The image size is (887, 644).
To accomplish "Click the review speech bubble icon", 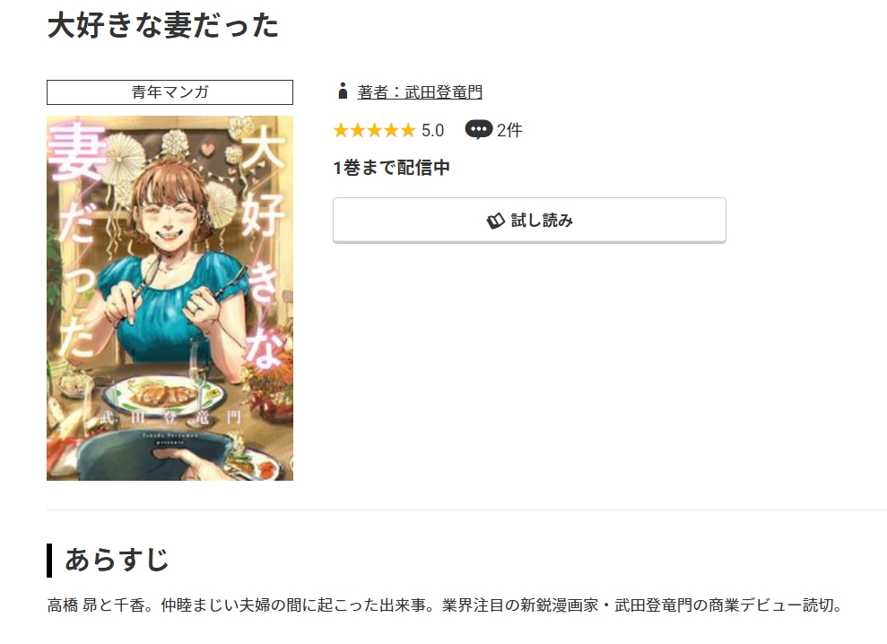I will tap(479, 130).
